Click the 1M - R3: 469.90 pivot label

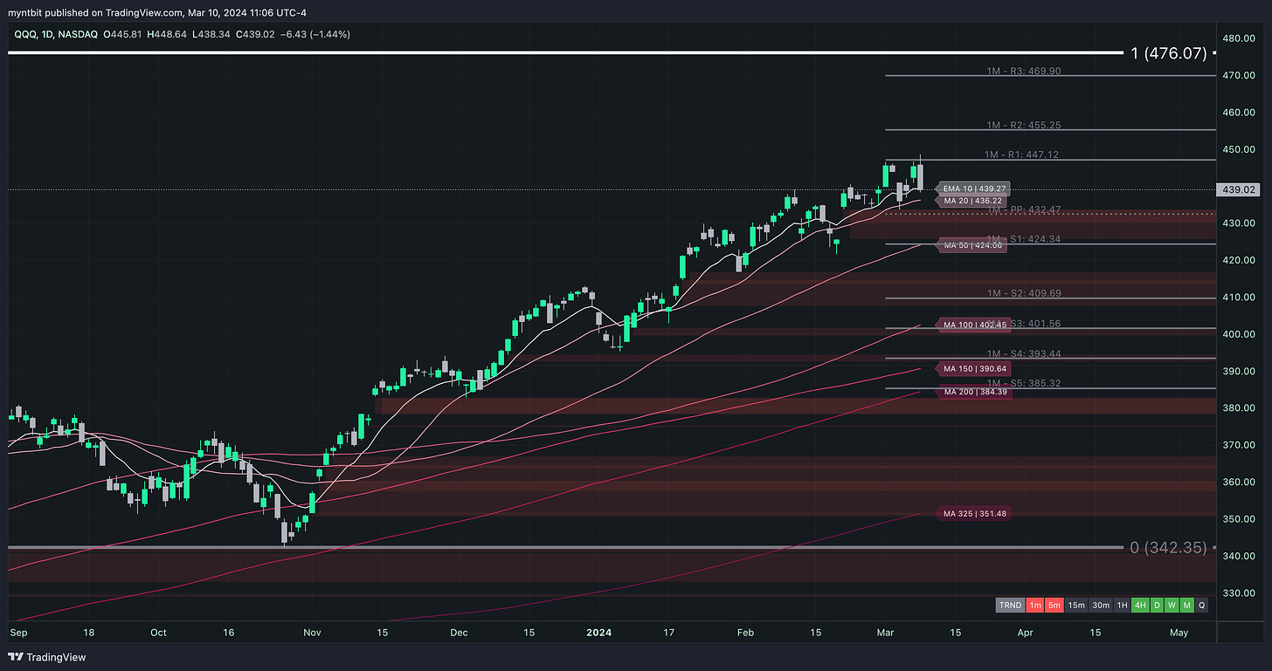coord(1022,71)
